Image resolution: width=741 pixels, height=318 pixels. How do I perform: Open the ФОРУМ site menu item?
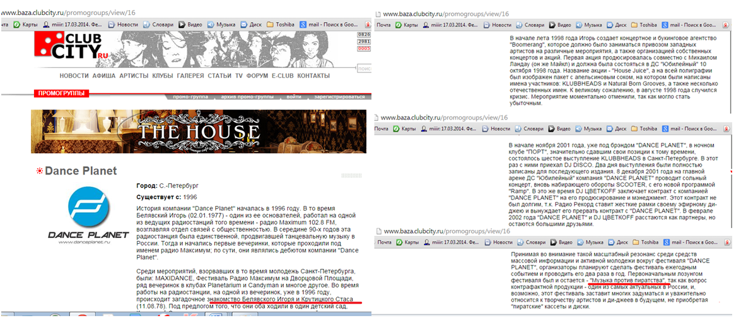point(257,76)
